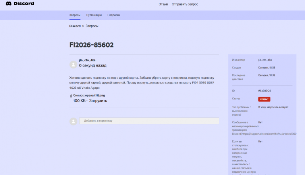Screen dimensions: 305x175
Task: Click the 'Последнее действие' label
Action: click(238, 77)
